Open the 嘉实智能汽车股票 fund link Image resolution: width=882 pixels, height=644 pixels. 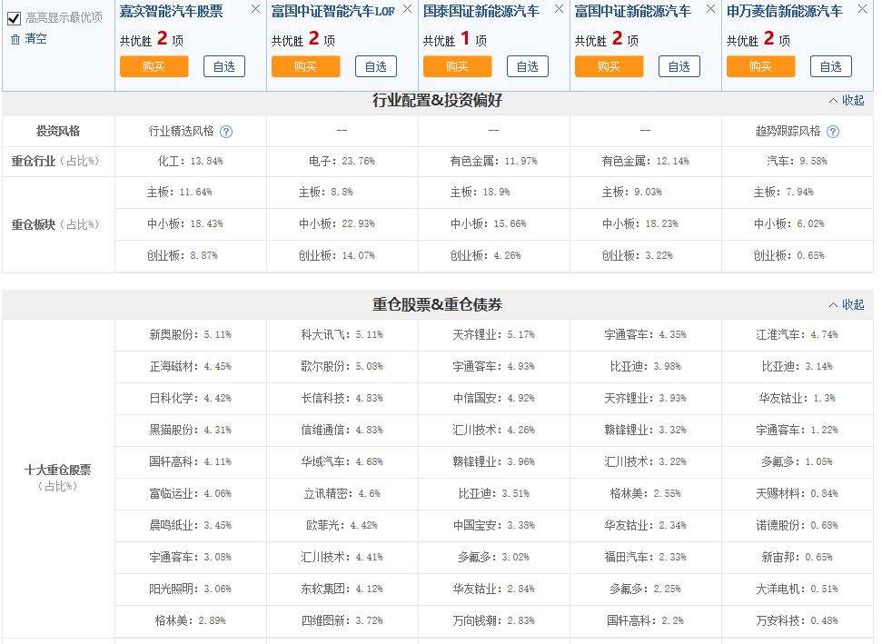(x=171, y=11)
